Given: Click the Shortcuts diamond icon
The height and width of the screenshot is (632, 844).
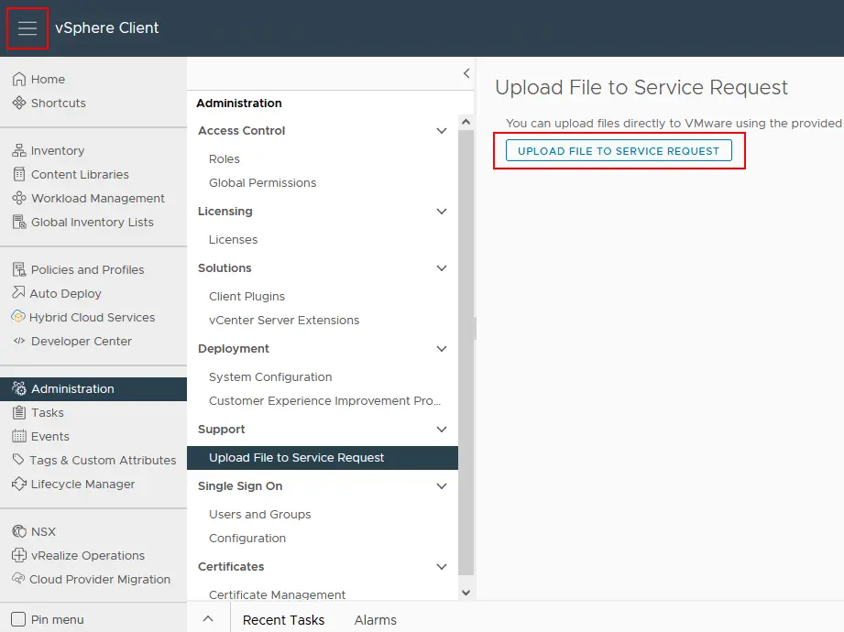Looking at the screenshot, I should point(19,103).
